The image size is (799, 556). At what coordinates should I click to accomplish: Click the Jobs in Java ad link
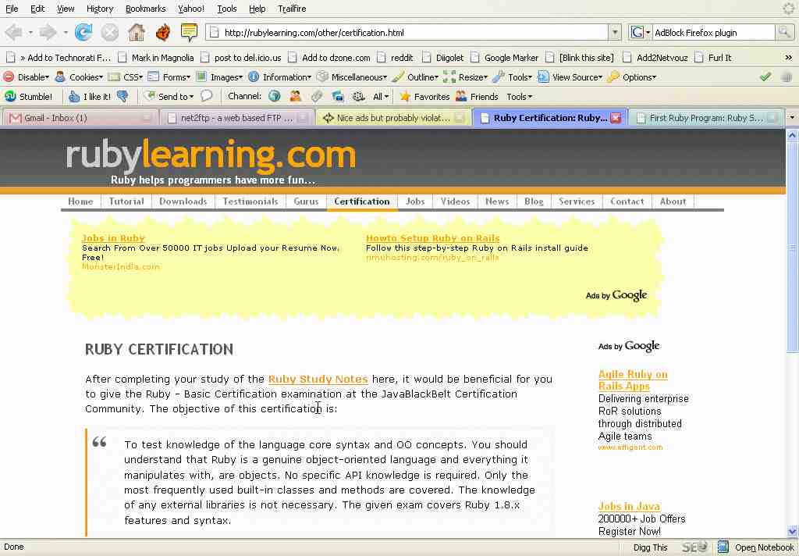tap(629, 506)
